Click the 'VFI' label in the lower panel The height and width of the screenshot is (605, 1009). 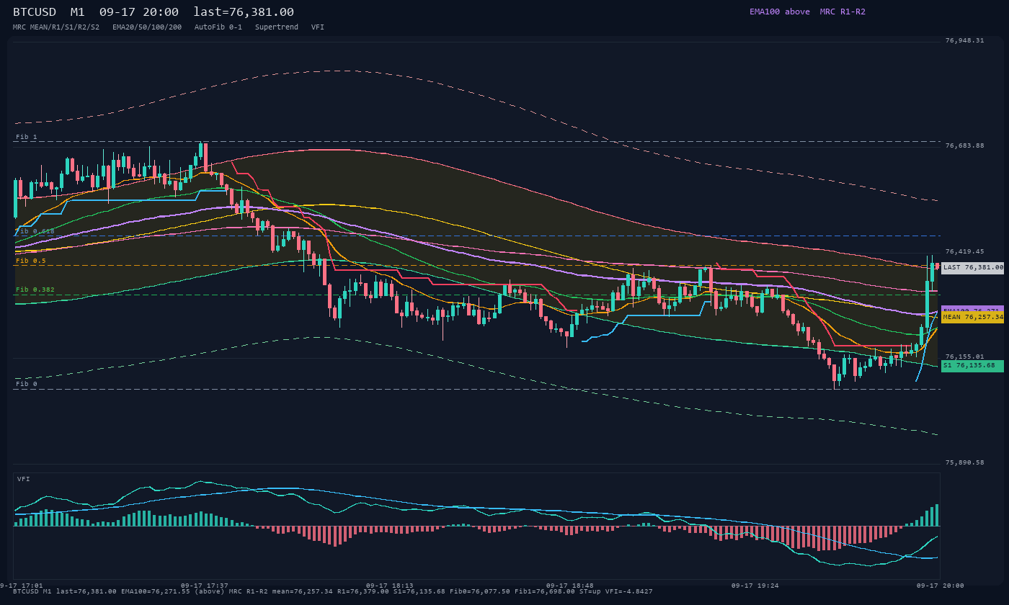point(24,479)
